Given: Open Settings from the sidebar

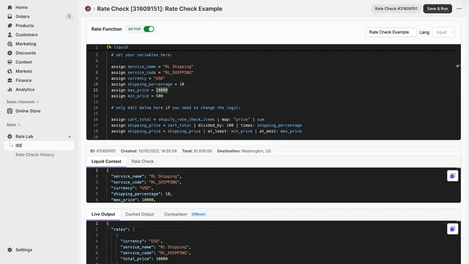Looking at the screenshot, I should point(24,250).
